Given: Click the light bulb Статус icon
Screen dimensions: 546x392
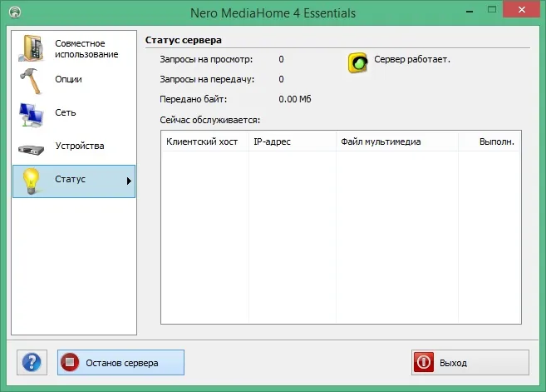Looking at the screenshot, I should click(31, 181).
